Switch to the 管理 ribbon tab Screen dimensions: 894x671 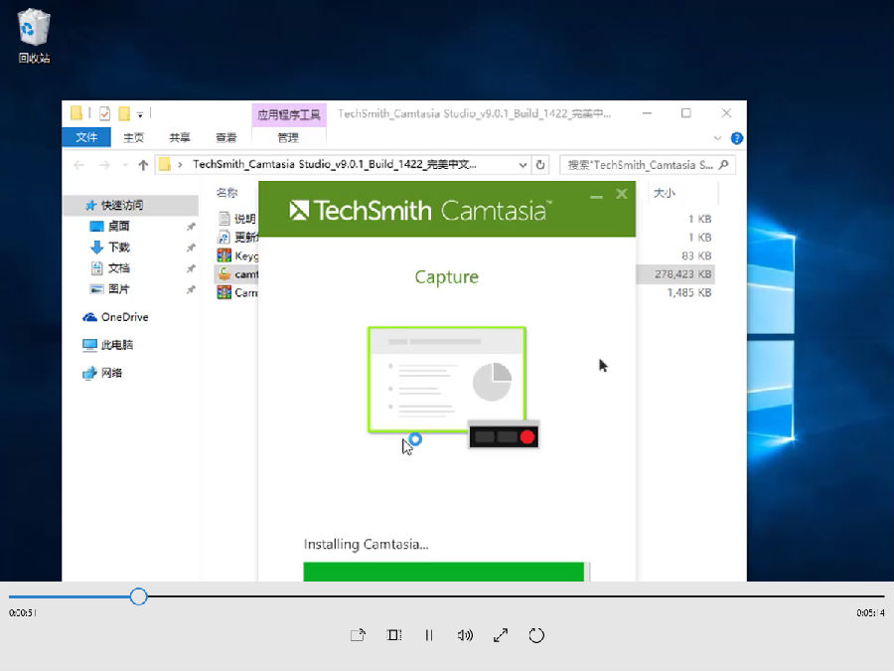288,137
